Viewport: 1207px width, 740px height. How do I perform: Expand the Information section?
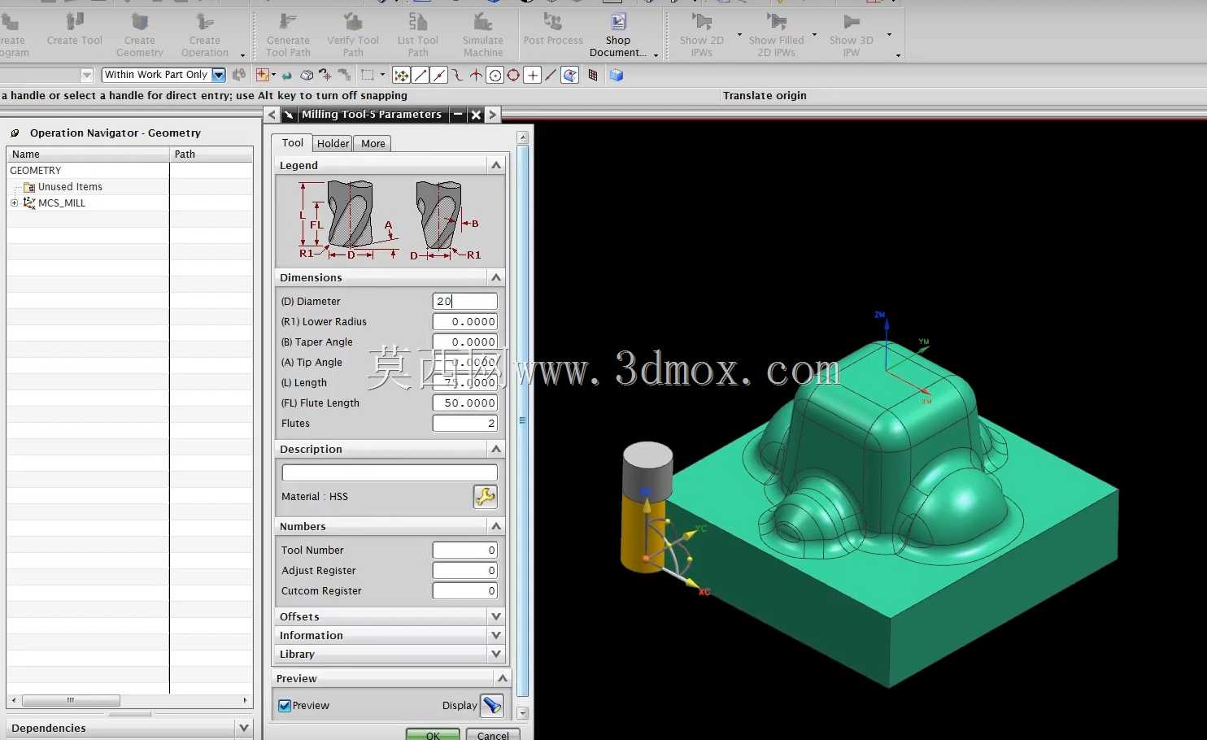point(496,635)
